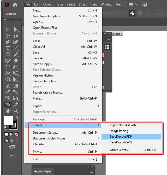Collapse the tools panel double arrow
167x175 pixels.
point(5,20)
